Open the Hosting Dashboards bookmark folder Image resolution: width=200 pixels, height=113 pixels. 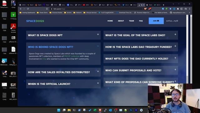(x=27, y=13)
